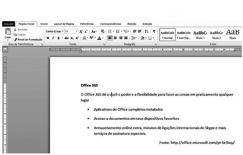Screen dimensions: 243x155
Task: Click the bullet line about Aplicativos do Office
Action: tap(128, 109)
